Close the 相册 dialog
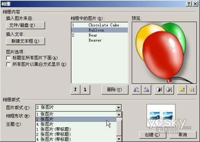Viewport: 200px width, 142px height. coord(195,4)
